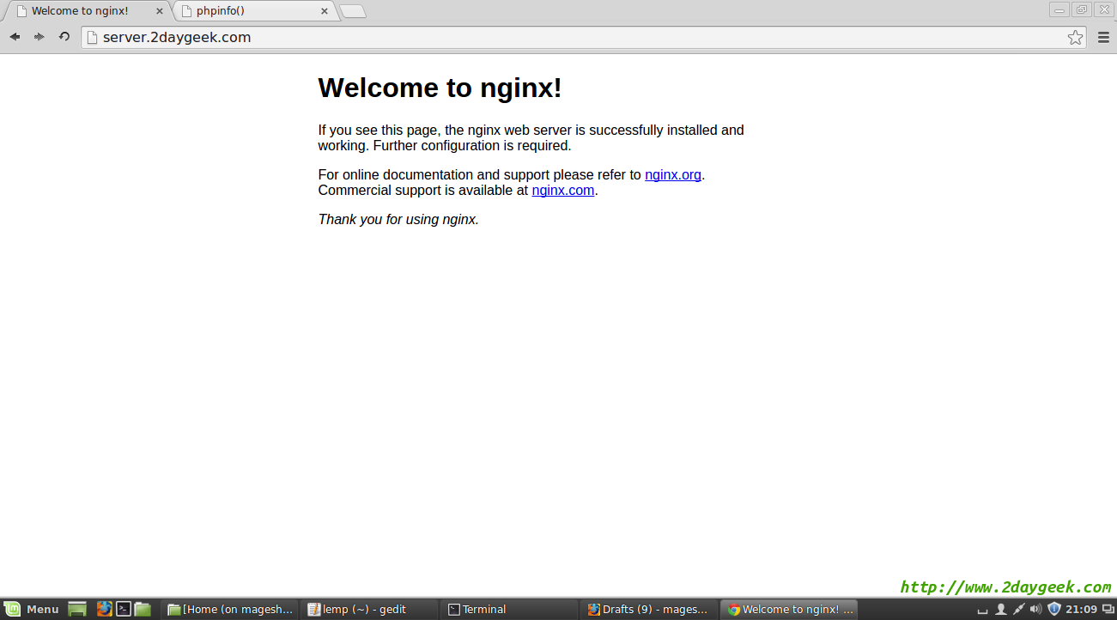Open the Linux Mint Menu button
The width and height of the screenshot is (1117, 620).
click(x=33, y=609)
